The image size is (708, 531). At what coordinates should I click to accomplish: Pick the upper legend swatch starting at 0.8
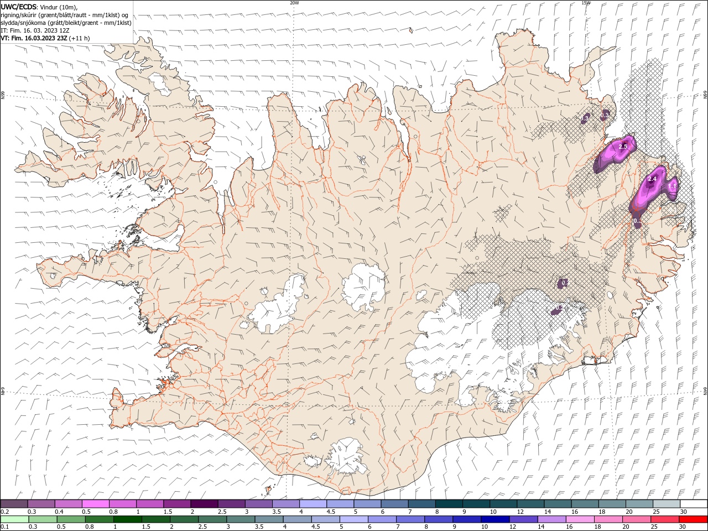click(x=122, y=504)
